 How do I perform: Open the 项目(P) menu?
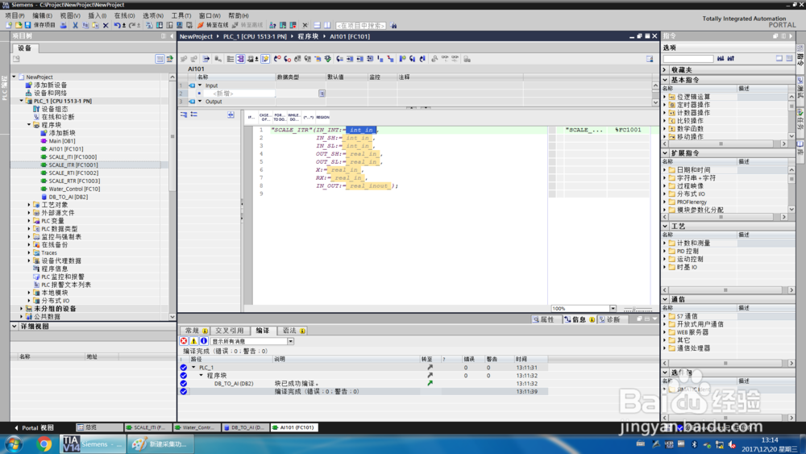click(x=15, y=15)
